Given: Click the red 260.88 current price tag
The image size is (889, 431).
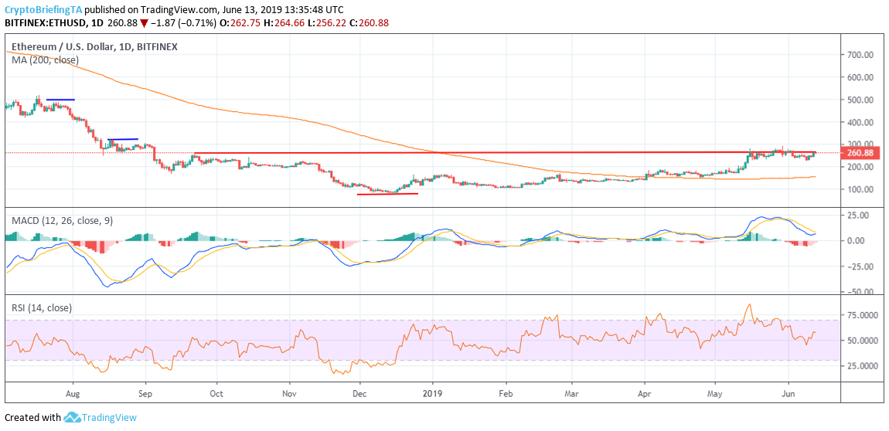Looking at the screenshot, I should [x=860, y=152].
